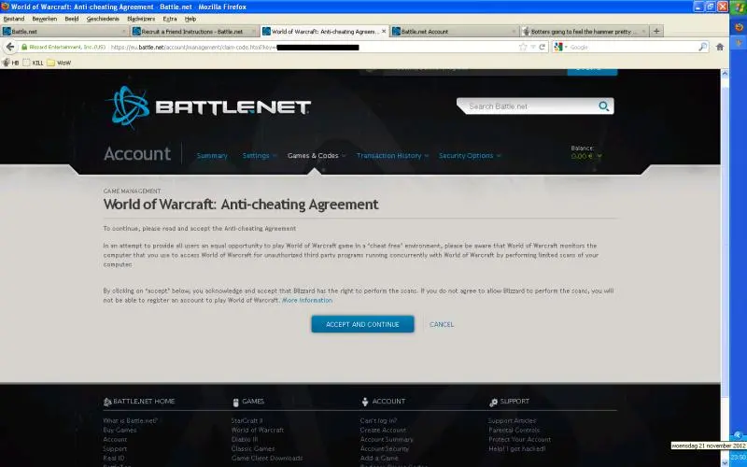Open the Firefox home page icon

(x=720, y=47)
